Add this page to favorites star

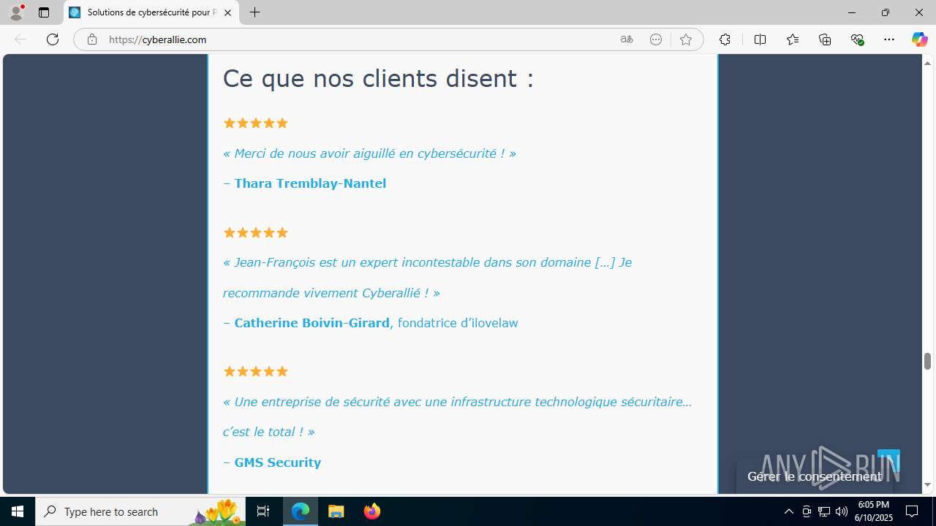[x=685, y=39]
